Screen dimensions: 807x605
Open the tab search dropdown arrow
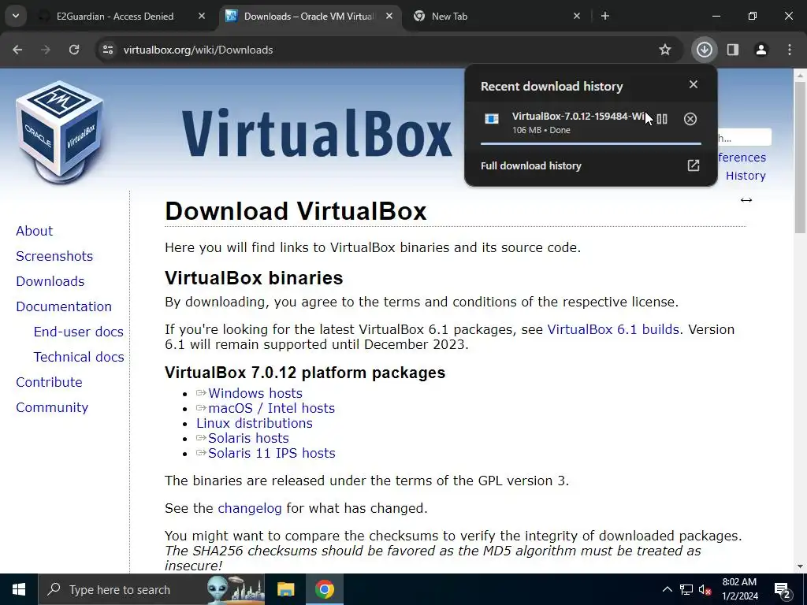[x=16, y=16]
